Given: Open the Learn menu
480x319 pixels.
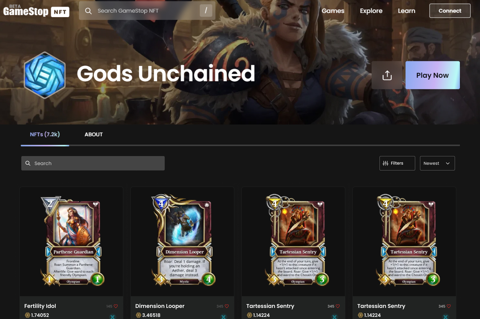Looking at the screenshot, I should pyautogui.click(x=406, y=11).
